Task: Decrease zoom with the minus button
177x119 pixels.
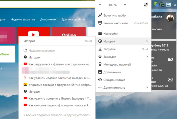Action: point(100,5)
